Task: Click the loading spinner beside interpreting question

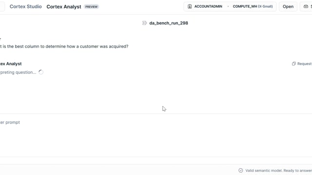Action: click(41, 72)
